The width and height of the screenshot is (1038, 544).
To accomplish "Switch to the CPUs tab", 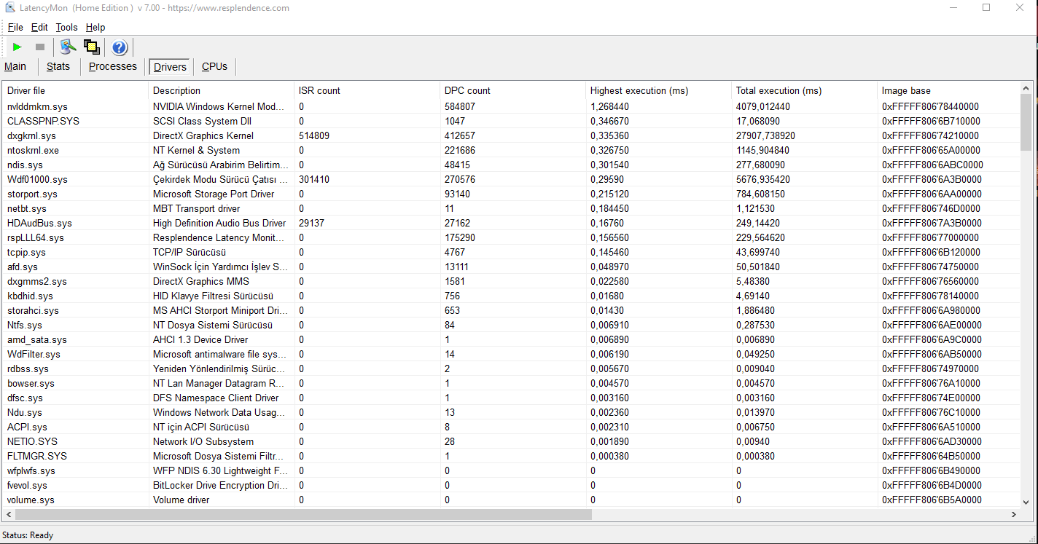I will 214,66.
